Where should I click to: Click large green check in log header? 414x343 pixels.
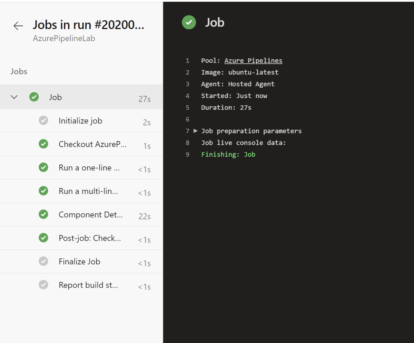click(189, 22)
